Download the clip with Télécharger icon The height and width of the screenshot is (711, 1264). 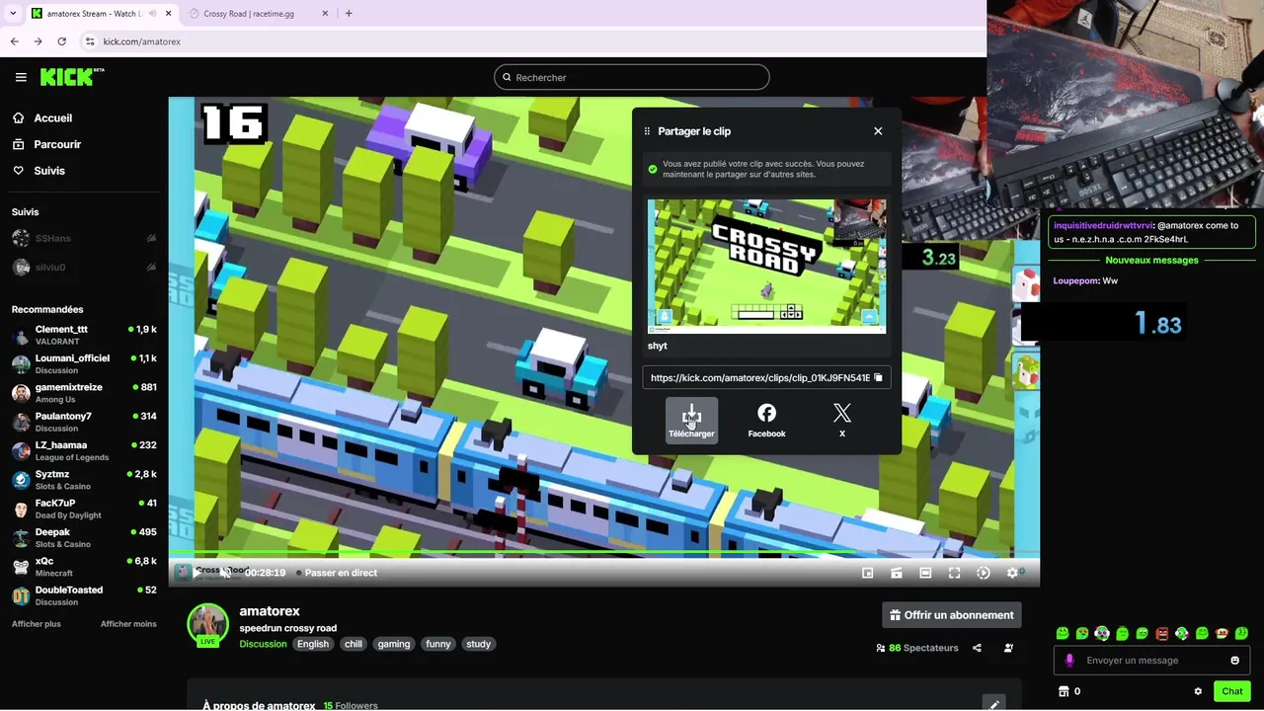click(x=691, y=421)
